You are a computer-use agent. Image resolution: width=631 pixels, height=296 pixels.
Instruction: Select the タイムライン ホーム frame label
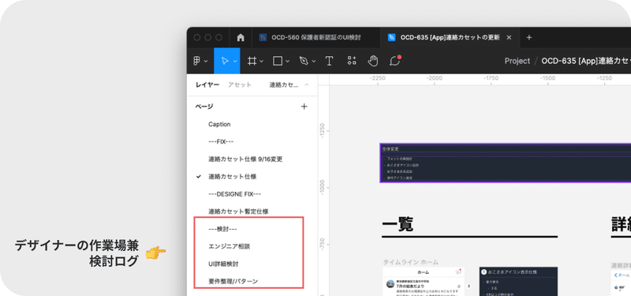(x=410, y=262)
